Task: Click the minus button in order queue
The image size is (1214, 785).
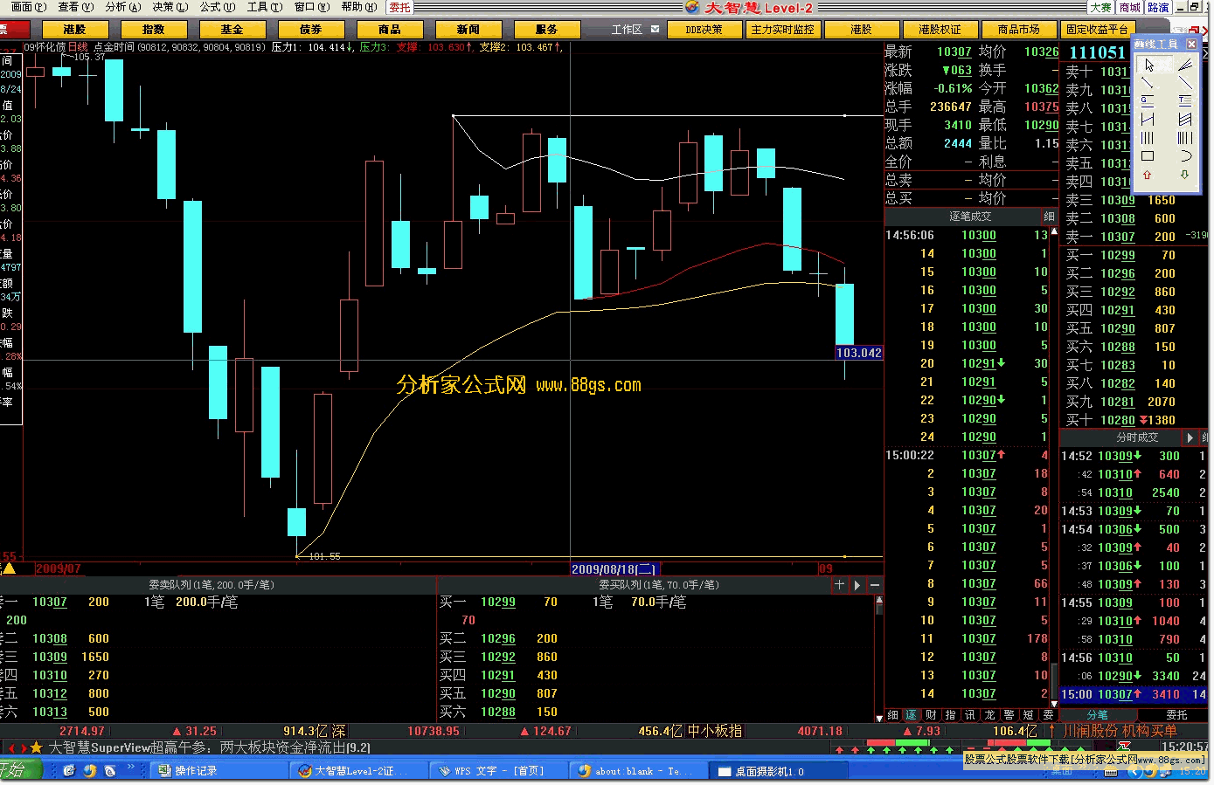Action: point(874,585)
